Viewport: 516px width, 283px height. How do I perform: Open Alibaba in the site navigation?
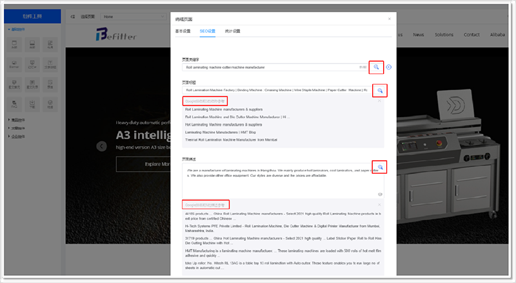click(497, 35)
